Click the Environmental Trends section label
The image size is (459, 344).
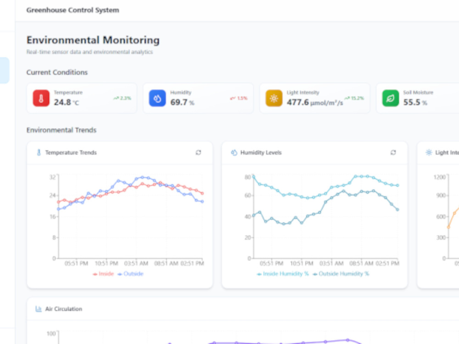pos(62,130)
